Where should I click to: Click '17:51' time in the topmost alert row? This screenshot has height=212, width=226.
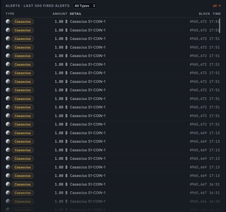(x=214, y=22)
